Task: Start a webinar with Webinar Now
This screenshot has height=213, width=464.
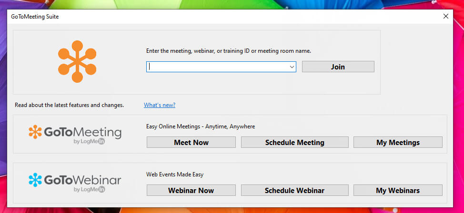Action: pyautogui.click(x=191, y=191)
